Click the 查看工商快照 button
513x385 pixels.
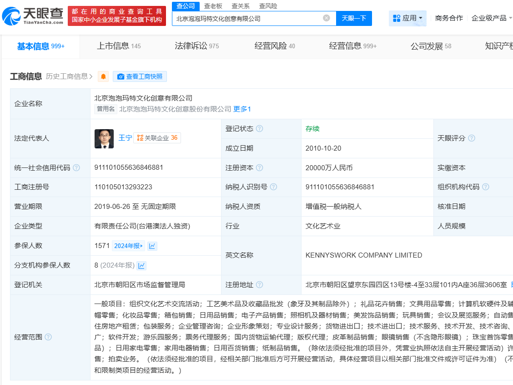(140, 76)
